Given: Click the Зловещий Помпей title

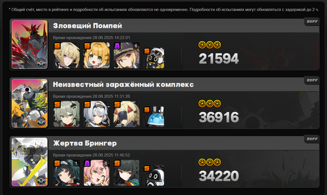Looking at the screenshot, I should [87, 26].
